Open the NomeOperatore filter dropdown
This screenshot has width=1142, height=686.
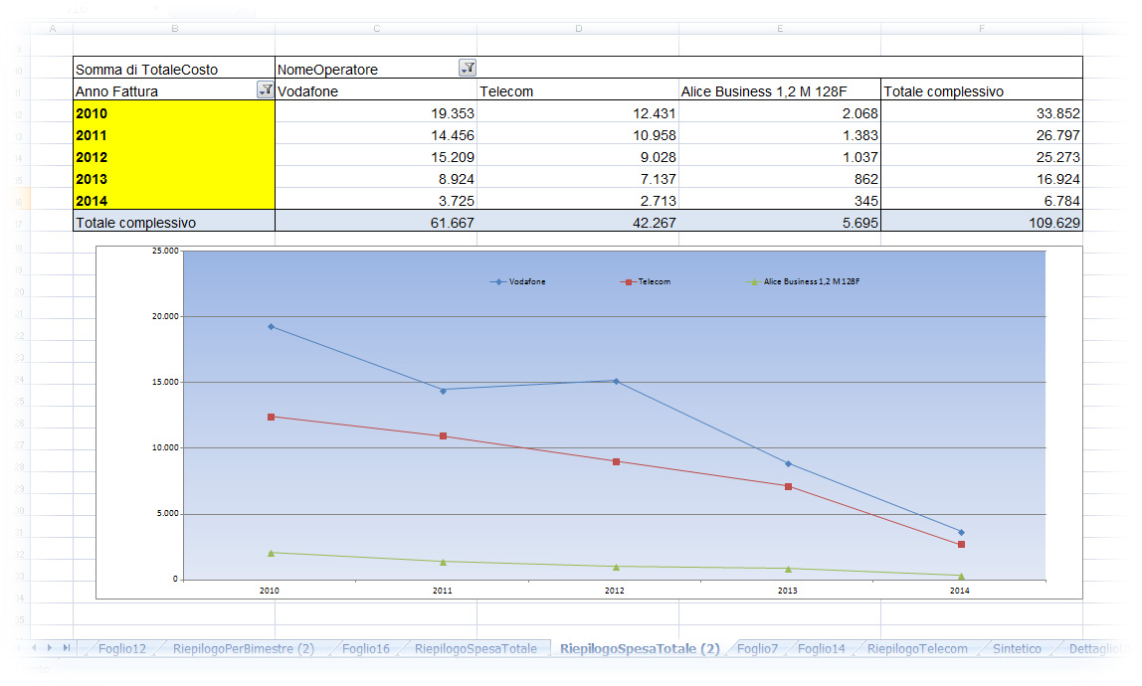tap(468, 68)
